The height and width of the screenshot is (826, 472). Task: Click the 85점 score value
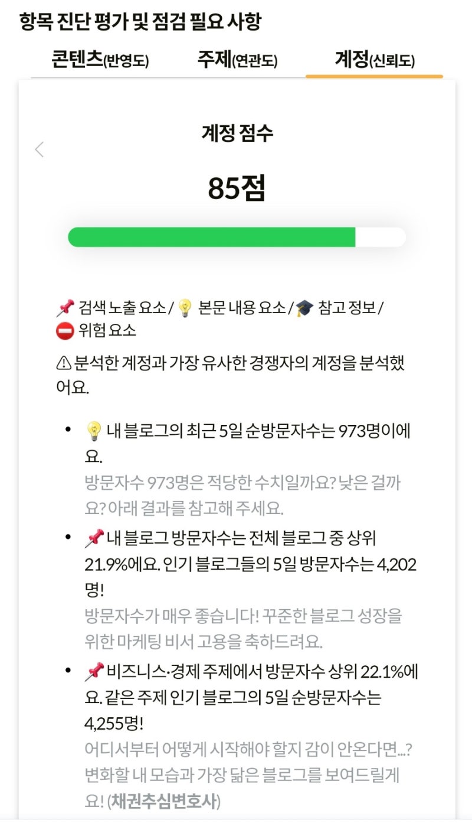pyautogui.click(x=237, y=188)
